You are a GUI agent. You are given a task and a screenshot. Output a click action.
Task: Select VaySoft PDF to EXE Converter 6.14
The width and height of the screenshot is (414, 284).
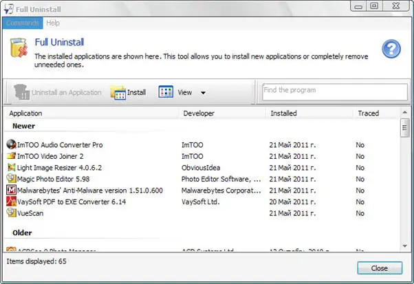(72, 202)
